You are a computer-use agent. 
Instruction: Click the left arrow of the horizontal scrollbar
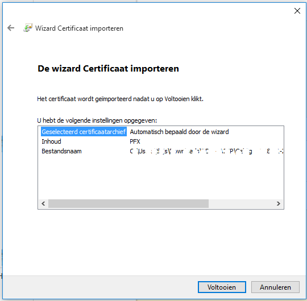pos(43,203)
